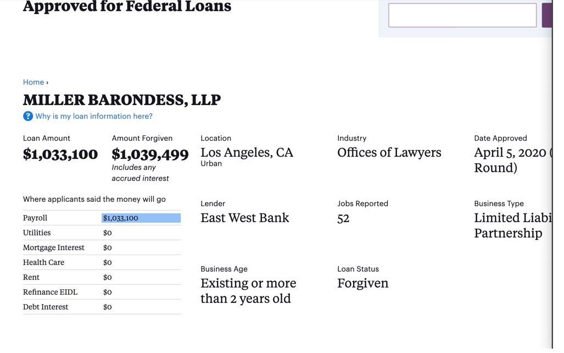The image size is (564, 353).
Task: Click the Offices of Lawyers industry value
Action: pyautogui.click(x=389, y=152)
